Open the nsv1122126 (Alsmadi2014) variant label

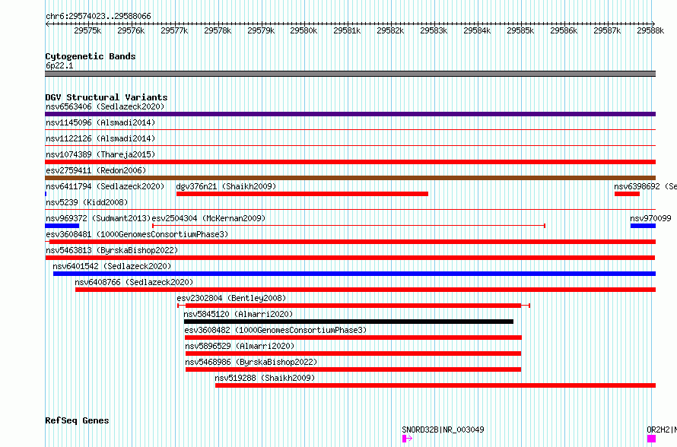pos(100,138)
